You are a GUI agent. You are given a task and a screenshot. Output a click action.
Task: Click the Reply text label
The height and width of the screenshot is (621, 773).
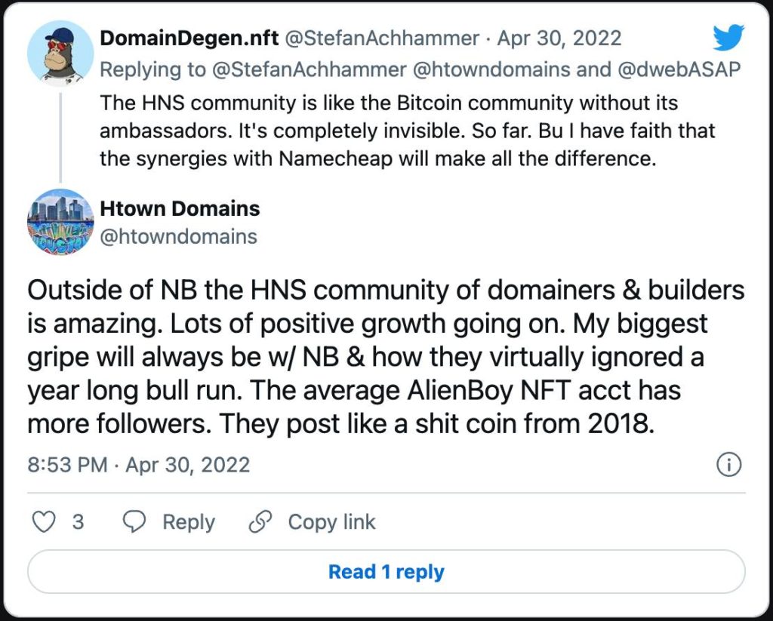coord(189,522)
